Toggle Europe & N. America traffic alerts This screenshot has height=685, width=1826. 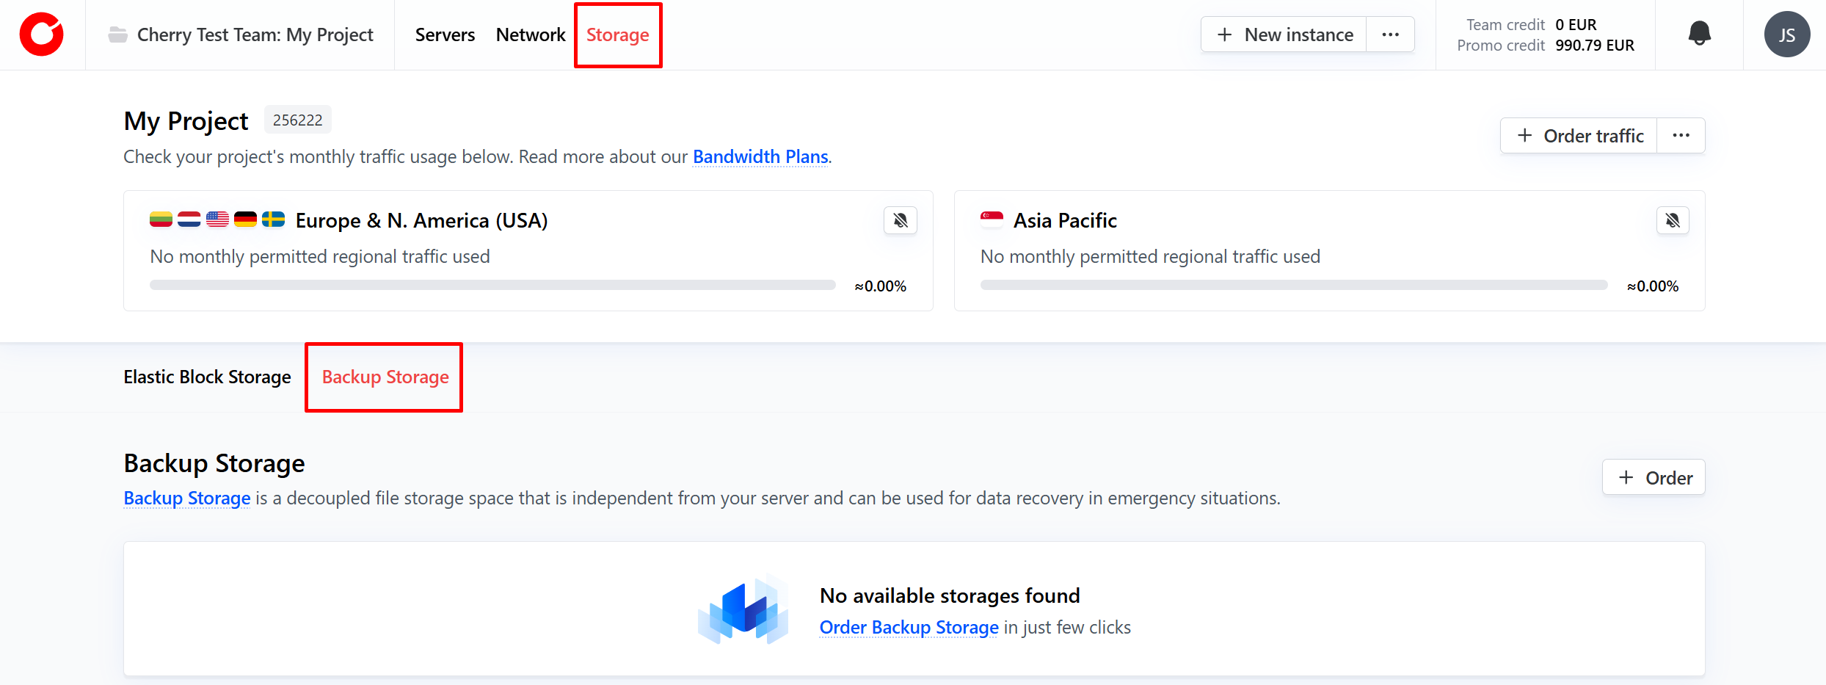(x=901, y=220)
